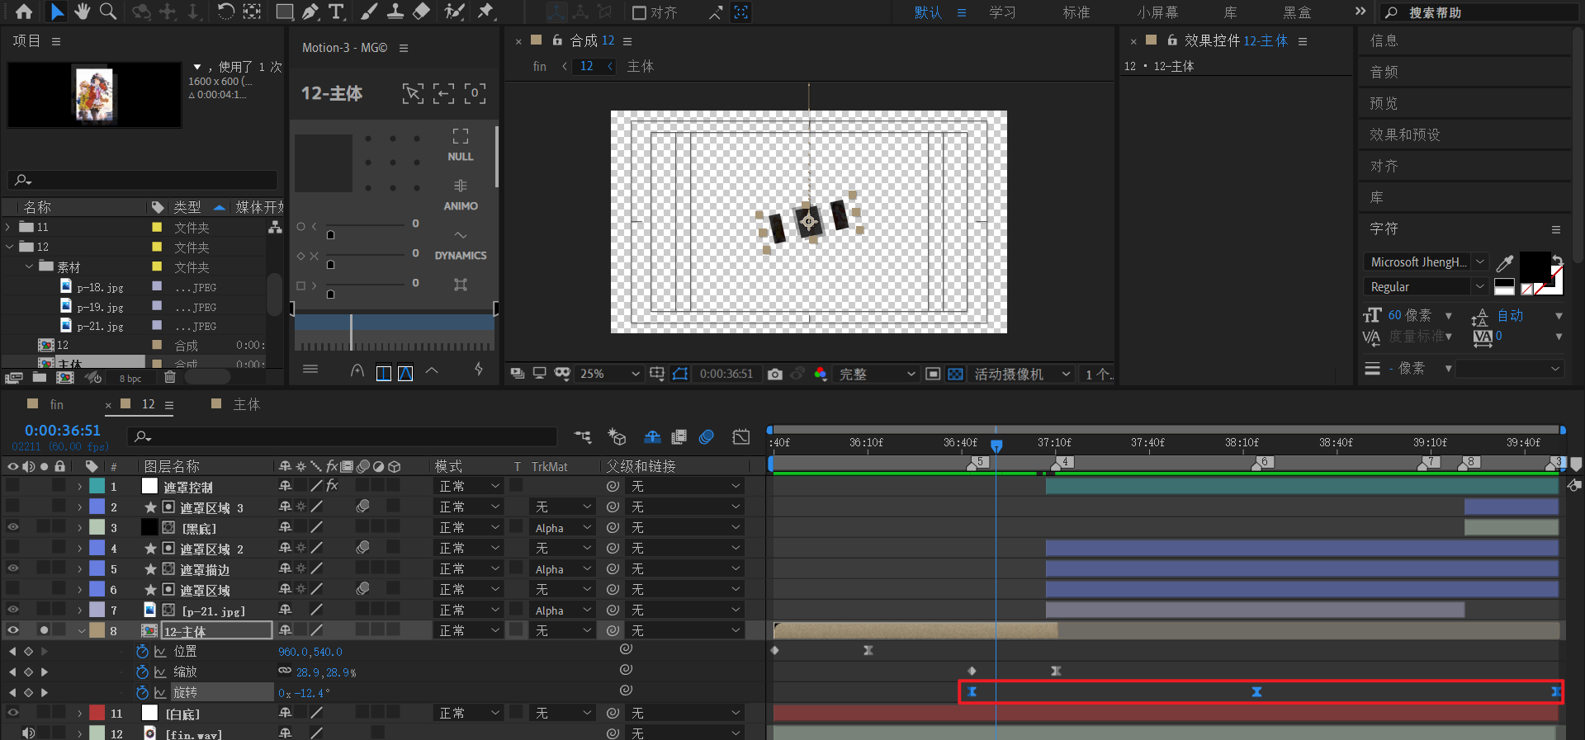Hide layer 7 p-21.jpg eye toggle

pos(13,610)
